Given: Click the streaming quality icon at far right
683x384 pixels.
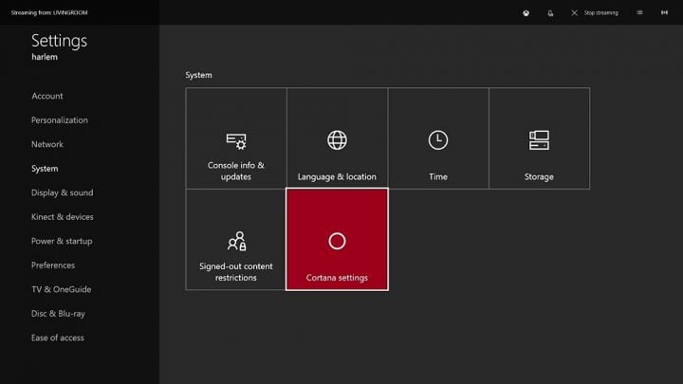Looking at the screenshot, I should (x=664, y=12).
